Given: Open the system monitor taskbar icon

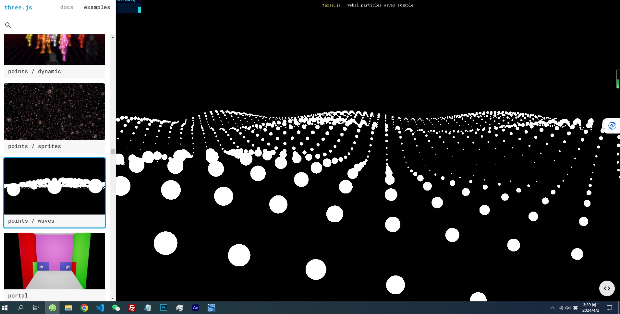Looking at the screenshot, I should point(179,308).
